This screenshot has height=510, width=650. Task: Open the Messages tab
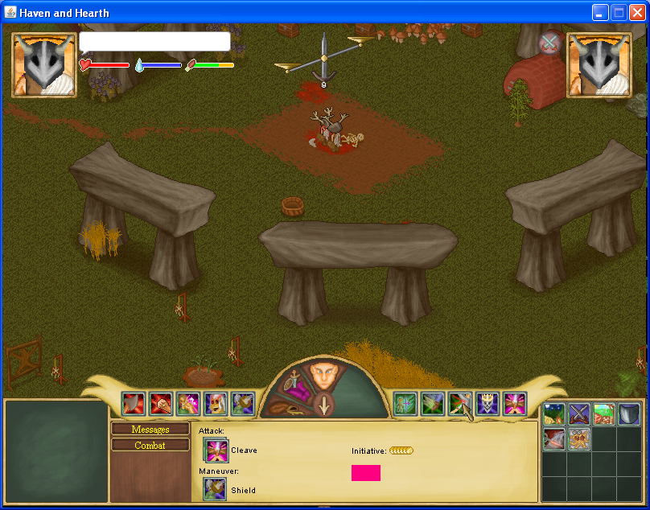pyautogui.click(x=150, y=430)
